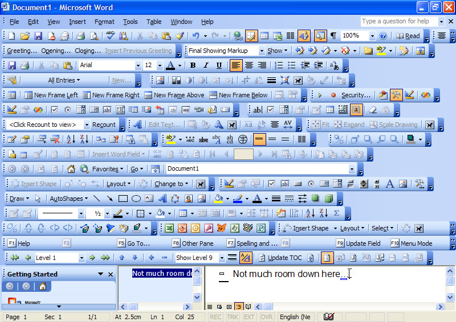456x322 pixels.
Task: Click the Print Preview icon
Action: (x=93, y=36)
